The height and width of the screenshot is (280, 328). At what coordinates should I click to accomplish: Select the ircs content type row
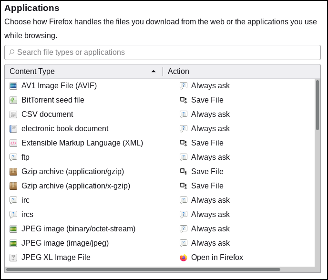pos(160,214)
